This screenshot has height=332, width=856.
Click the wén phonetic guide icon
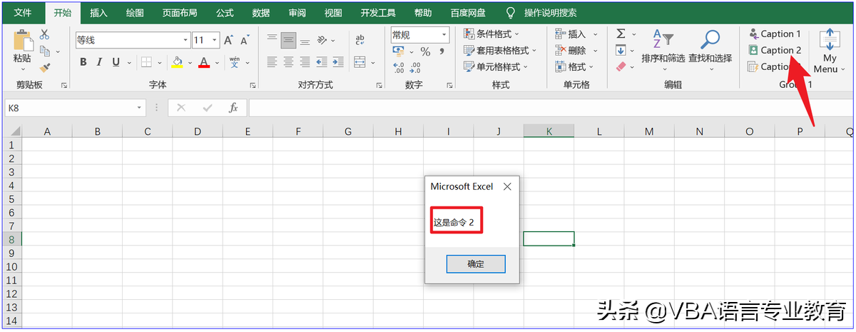pyautogui.click(x=235, y=62)
